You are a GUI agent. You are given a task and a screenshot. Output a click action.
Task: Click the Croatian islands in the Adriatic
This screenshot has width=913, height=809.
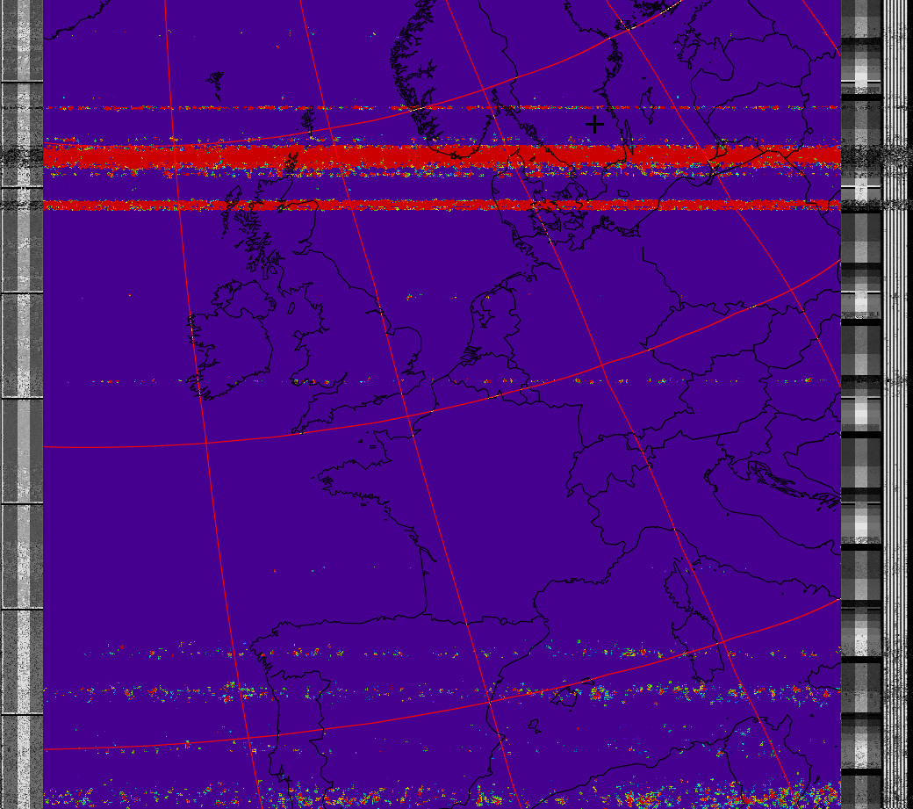773,479
